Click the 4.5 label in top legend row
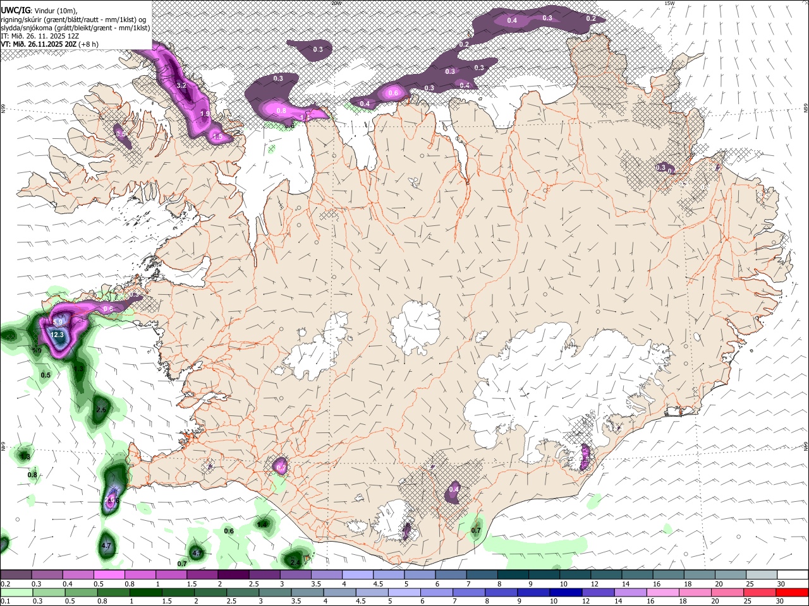The width and height of the screenshot is (809, 606). click(x=378, y=584)
